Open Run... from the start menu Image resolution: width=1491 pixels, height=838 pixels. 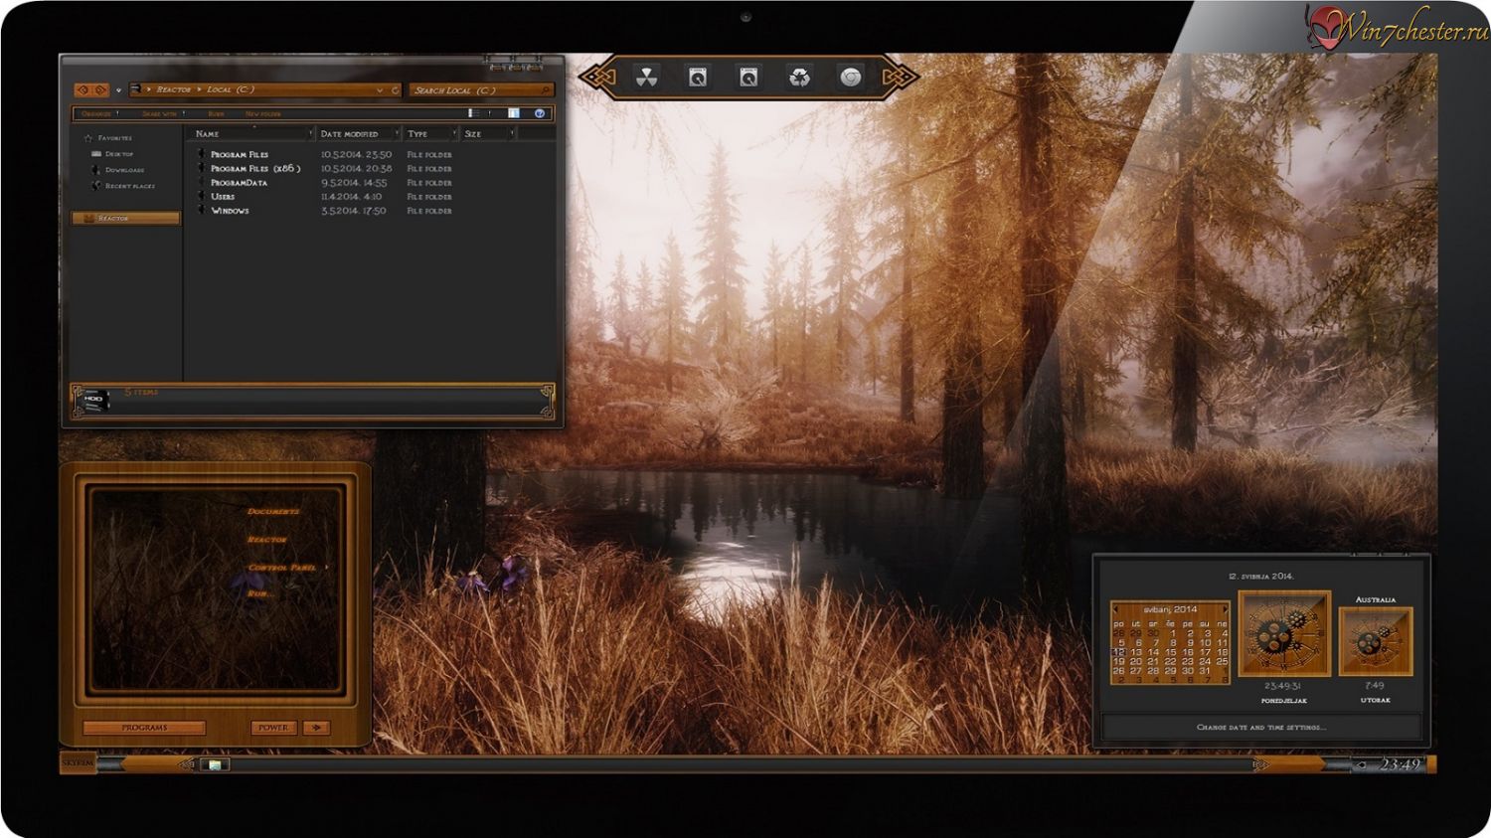259,592
